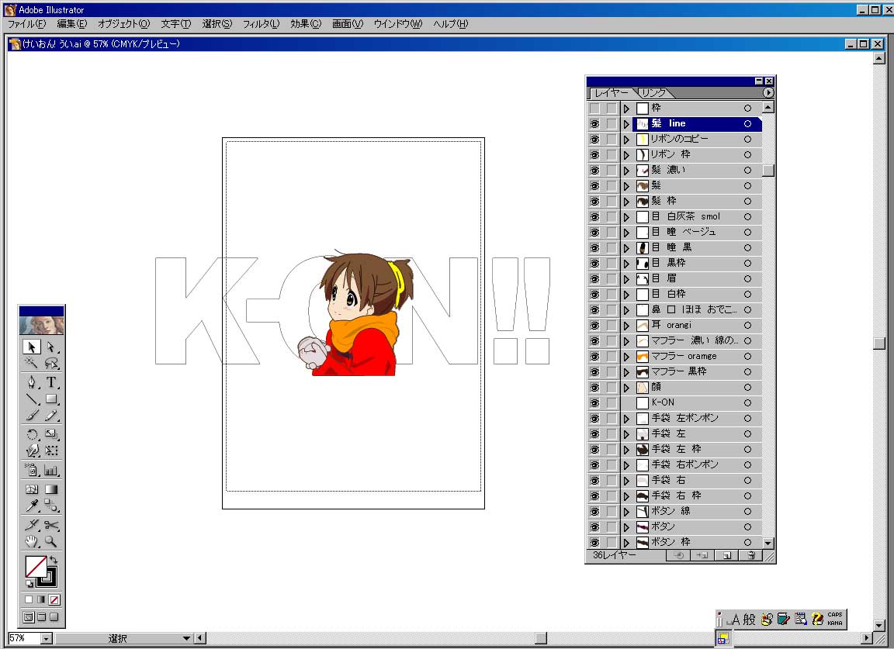
Task: Expand the 髪 line layer
Action: [626, 123]
